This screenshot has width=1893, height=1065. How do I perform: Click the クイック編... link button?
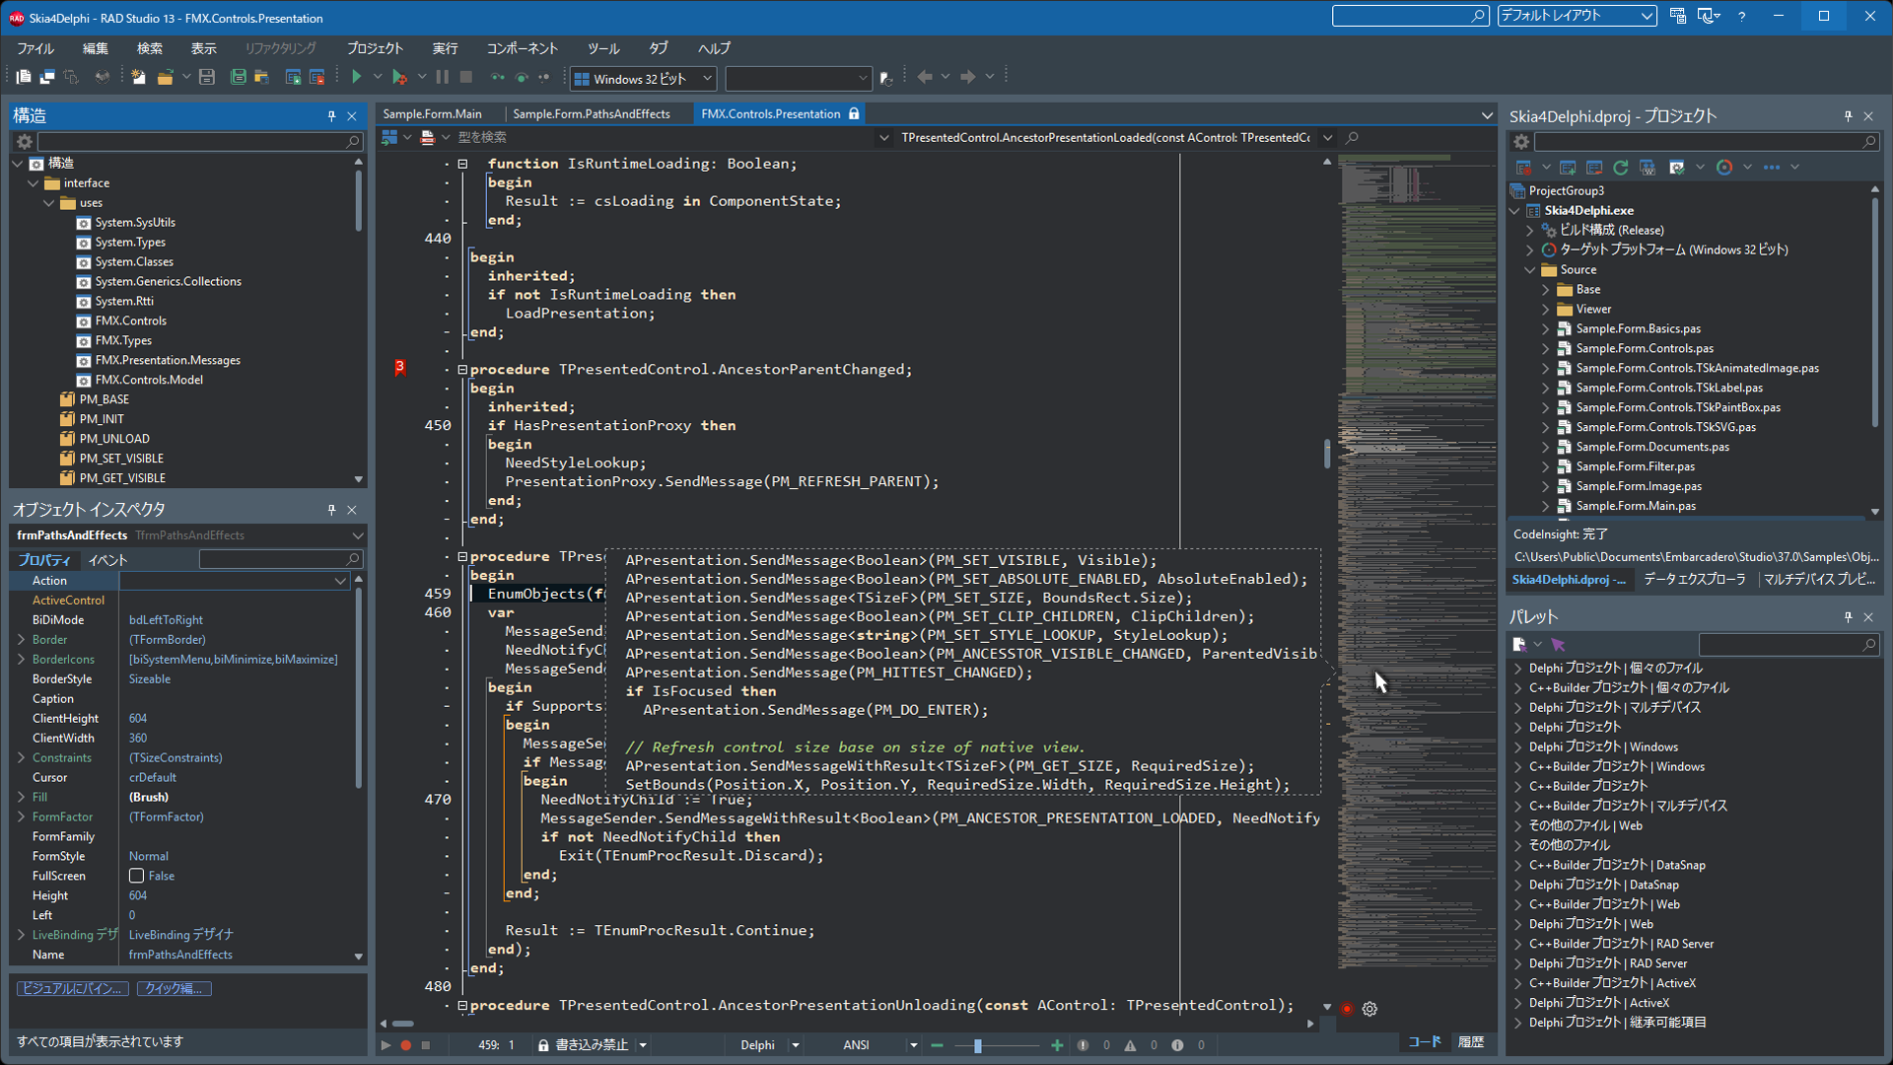[174, 988]
